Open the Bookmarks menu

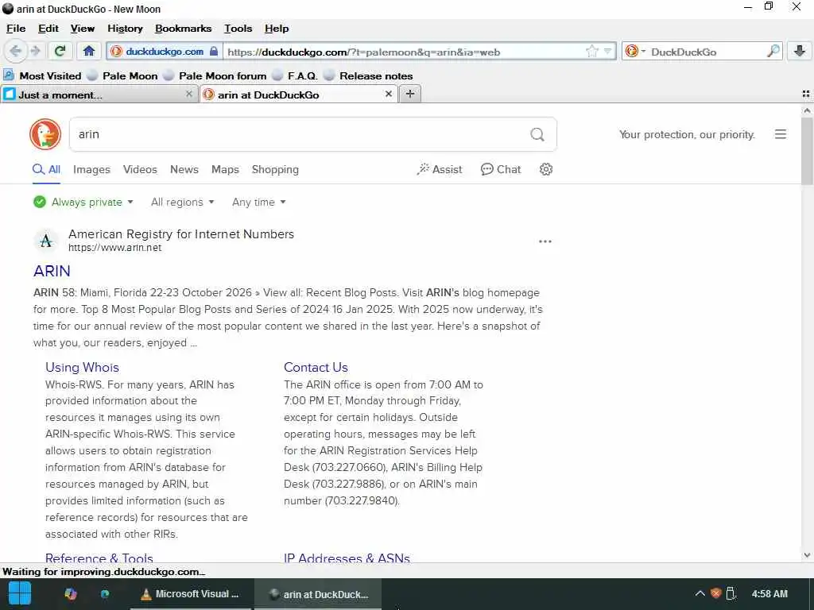(184, 29)
